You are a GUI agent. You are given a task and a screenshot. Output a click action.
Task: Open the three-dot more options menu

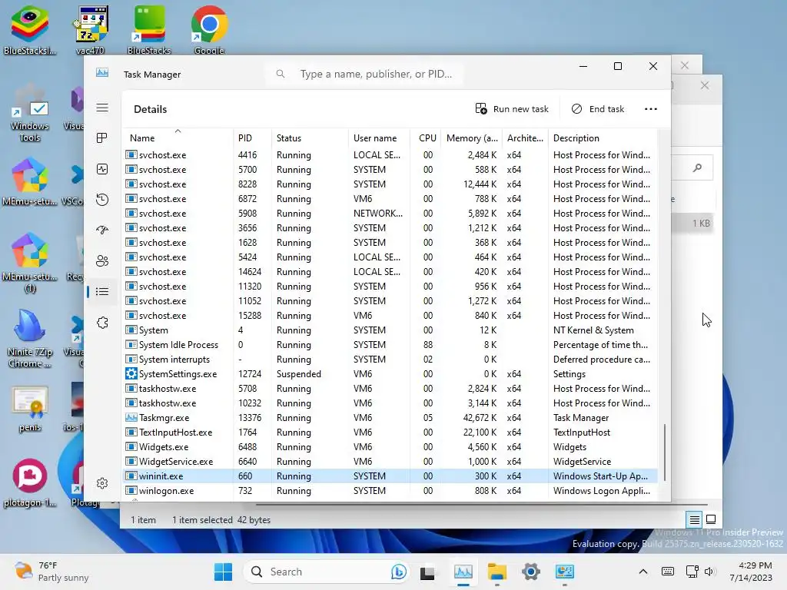tap(651, 109)
